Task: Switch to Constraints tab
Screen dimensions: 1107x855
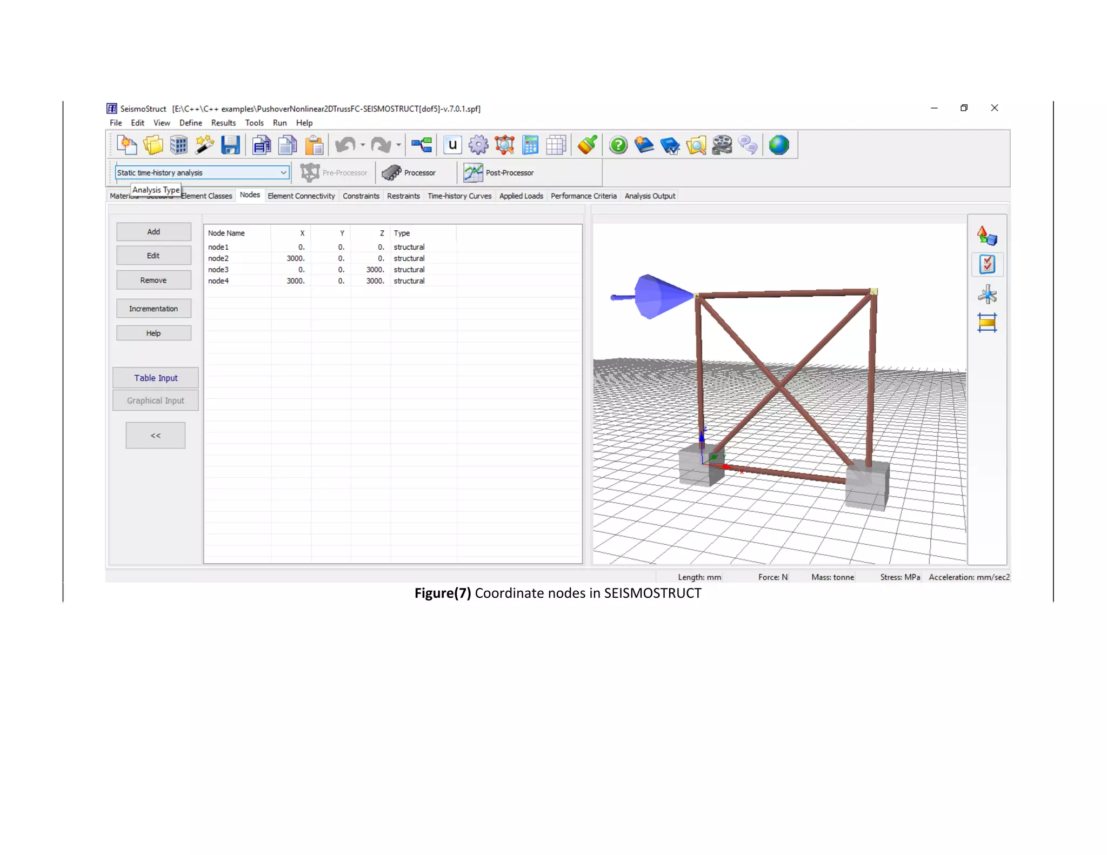Action: [x=361, y=196]
